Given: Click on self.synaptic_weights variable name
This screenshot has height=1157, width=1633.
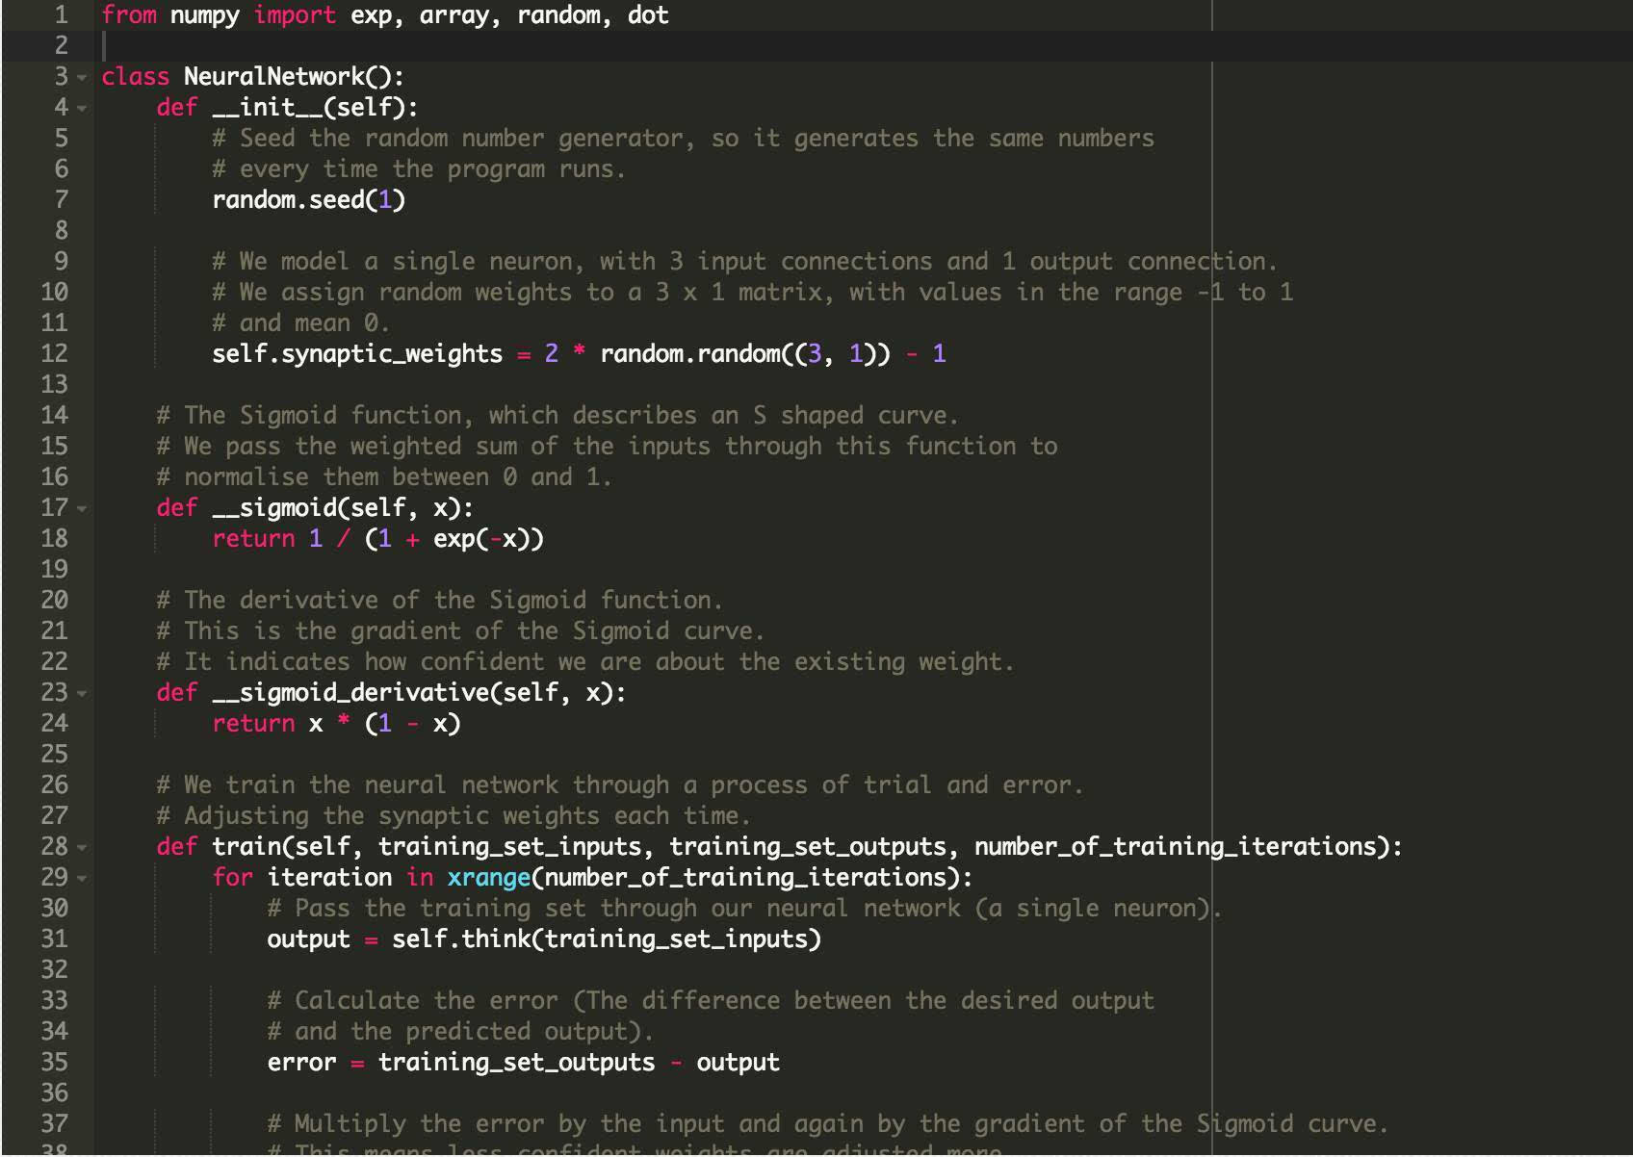Looking at the screenshot, I should click(x=357, y=354).
